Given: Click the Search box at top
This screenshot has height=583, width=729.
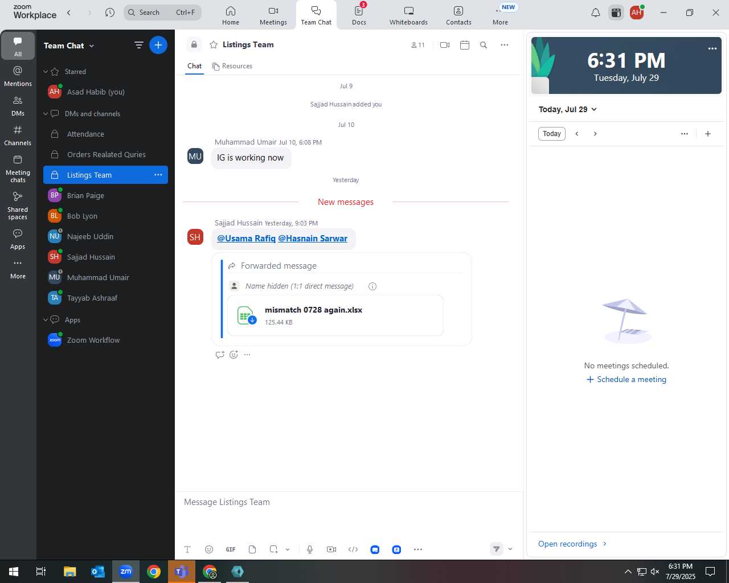Looking at the screenshot, I should tap(162, 13).
